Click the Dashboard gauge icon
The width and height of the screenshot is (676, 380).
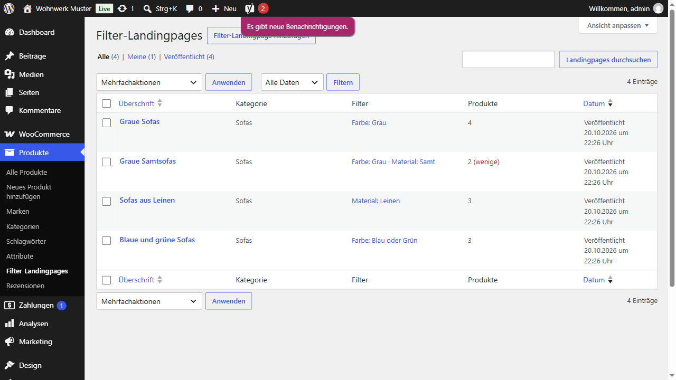pyautogui.click(x=10, y=32)
